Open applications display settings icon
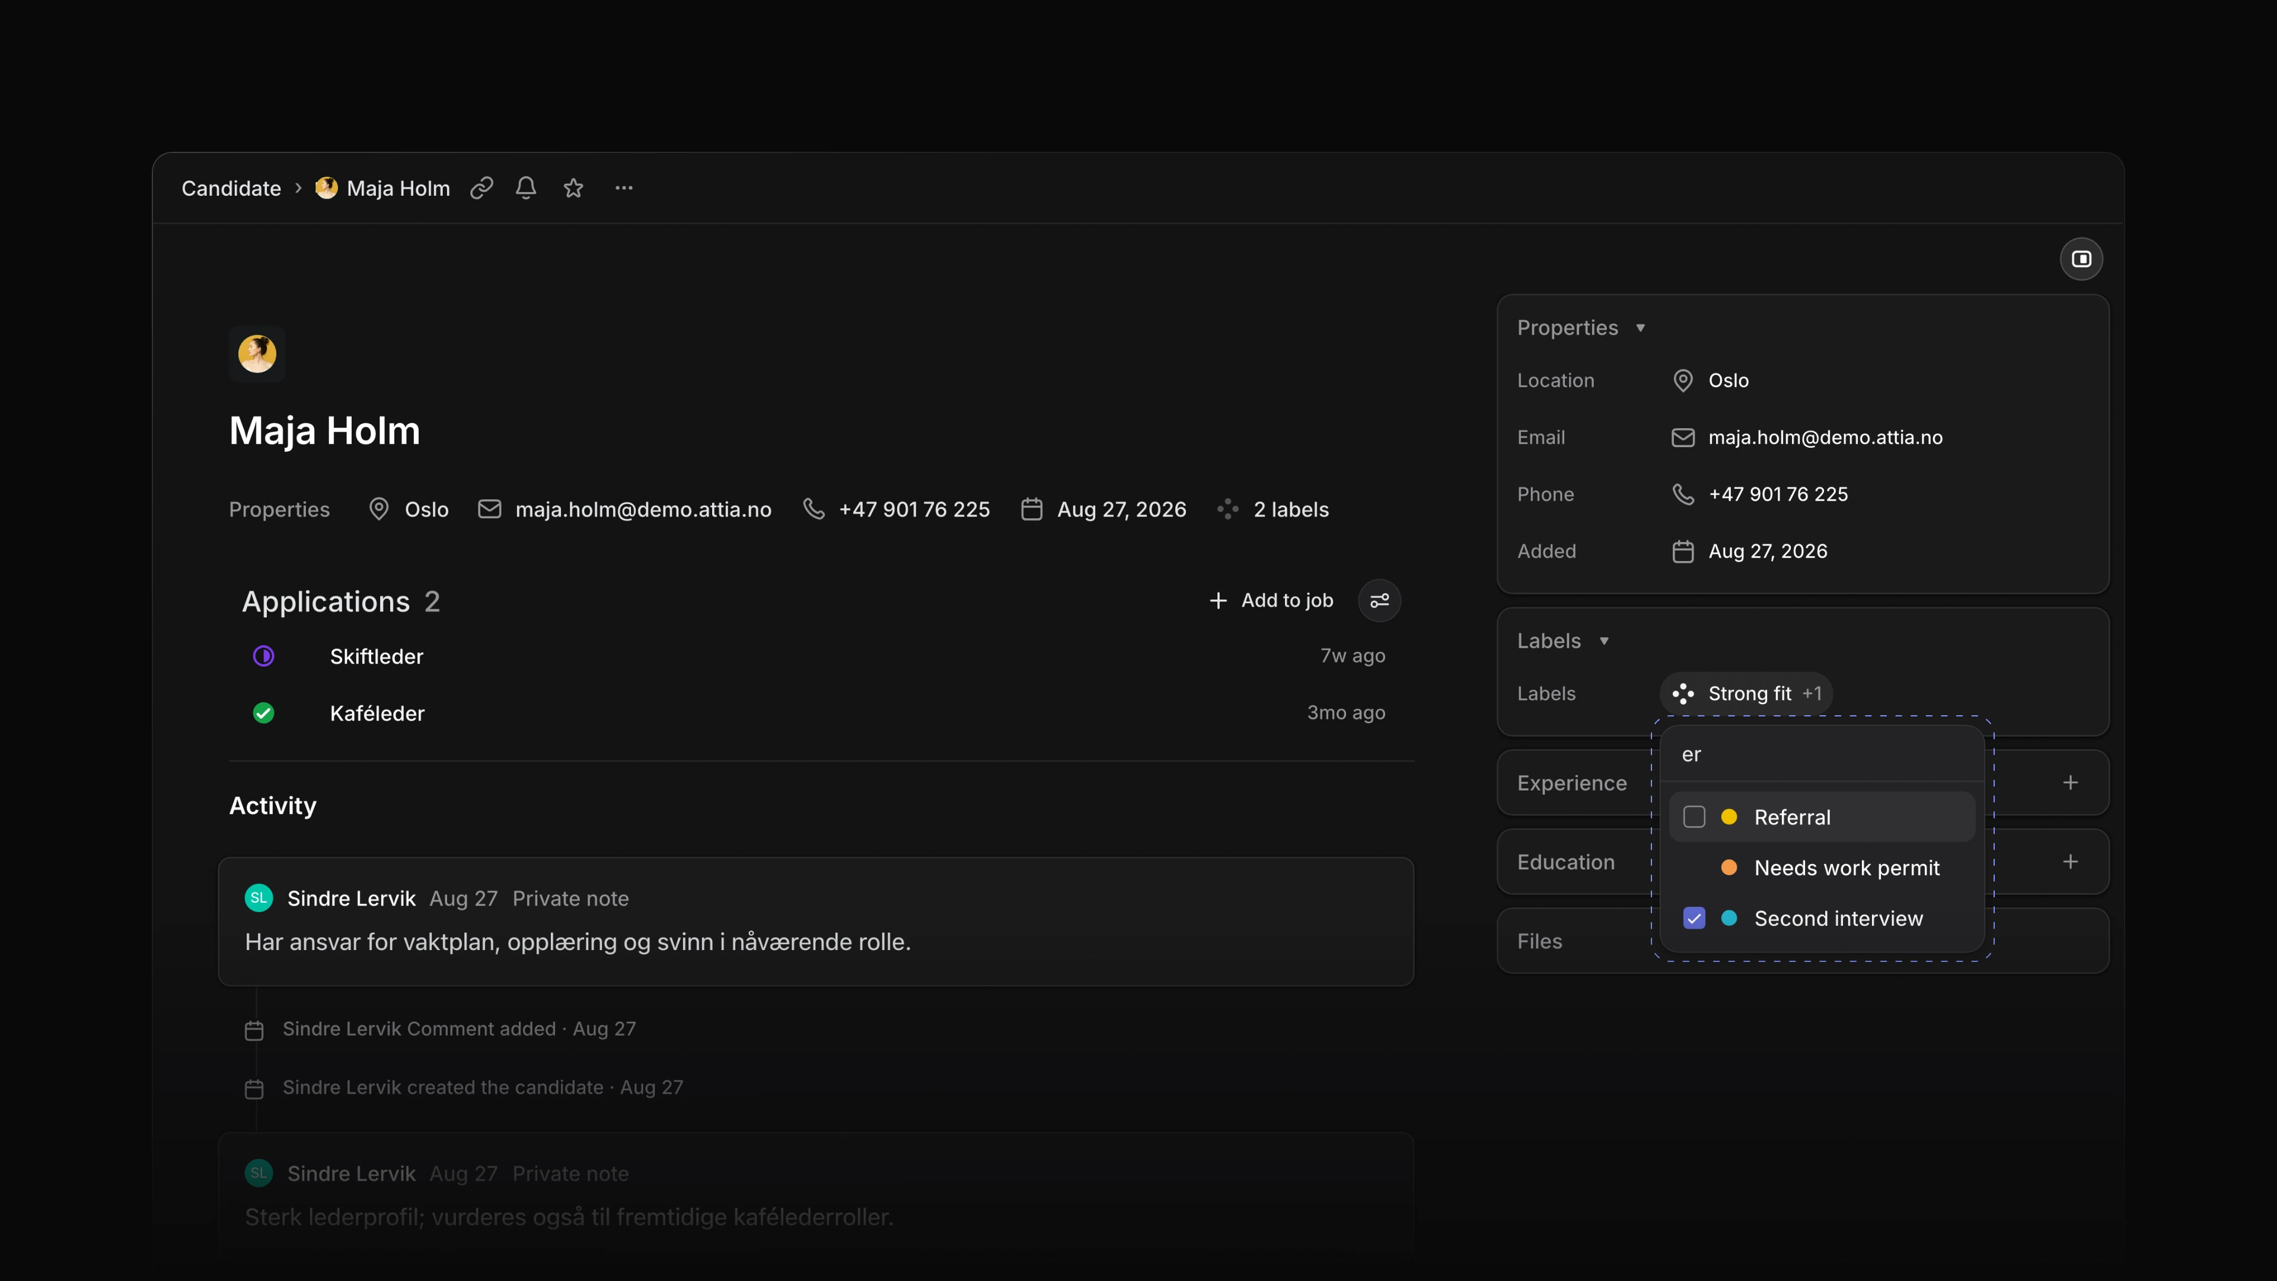This screenshot has width=2277, height=1281. (x=1379, y=601)
